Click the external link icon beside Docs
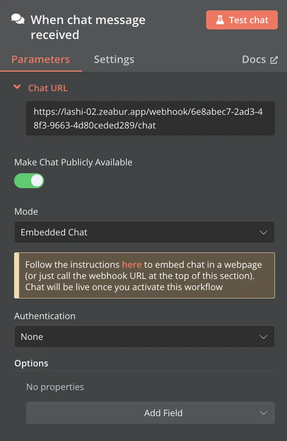This screenshot has height=441, width=287. click(x=274, y=60)
